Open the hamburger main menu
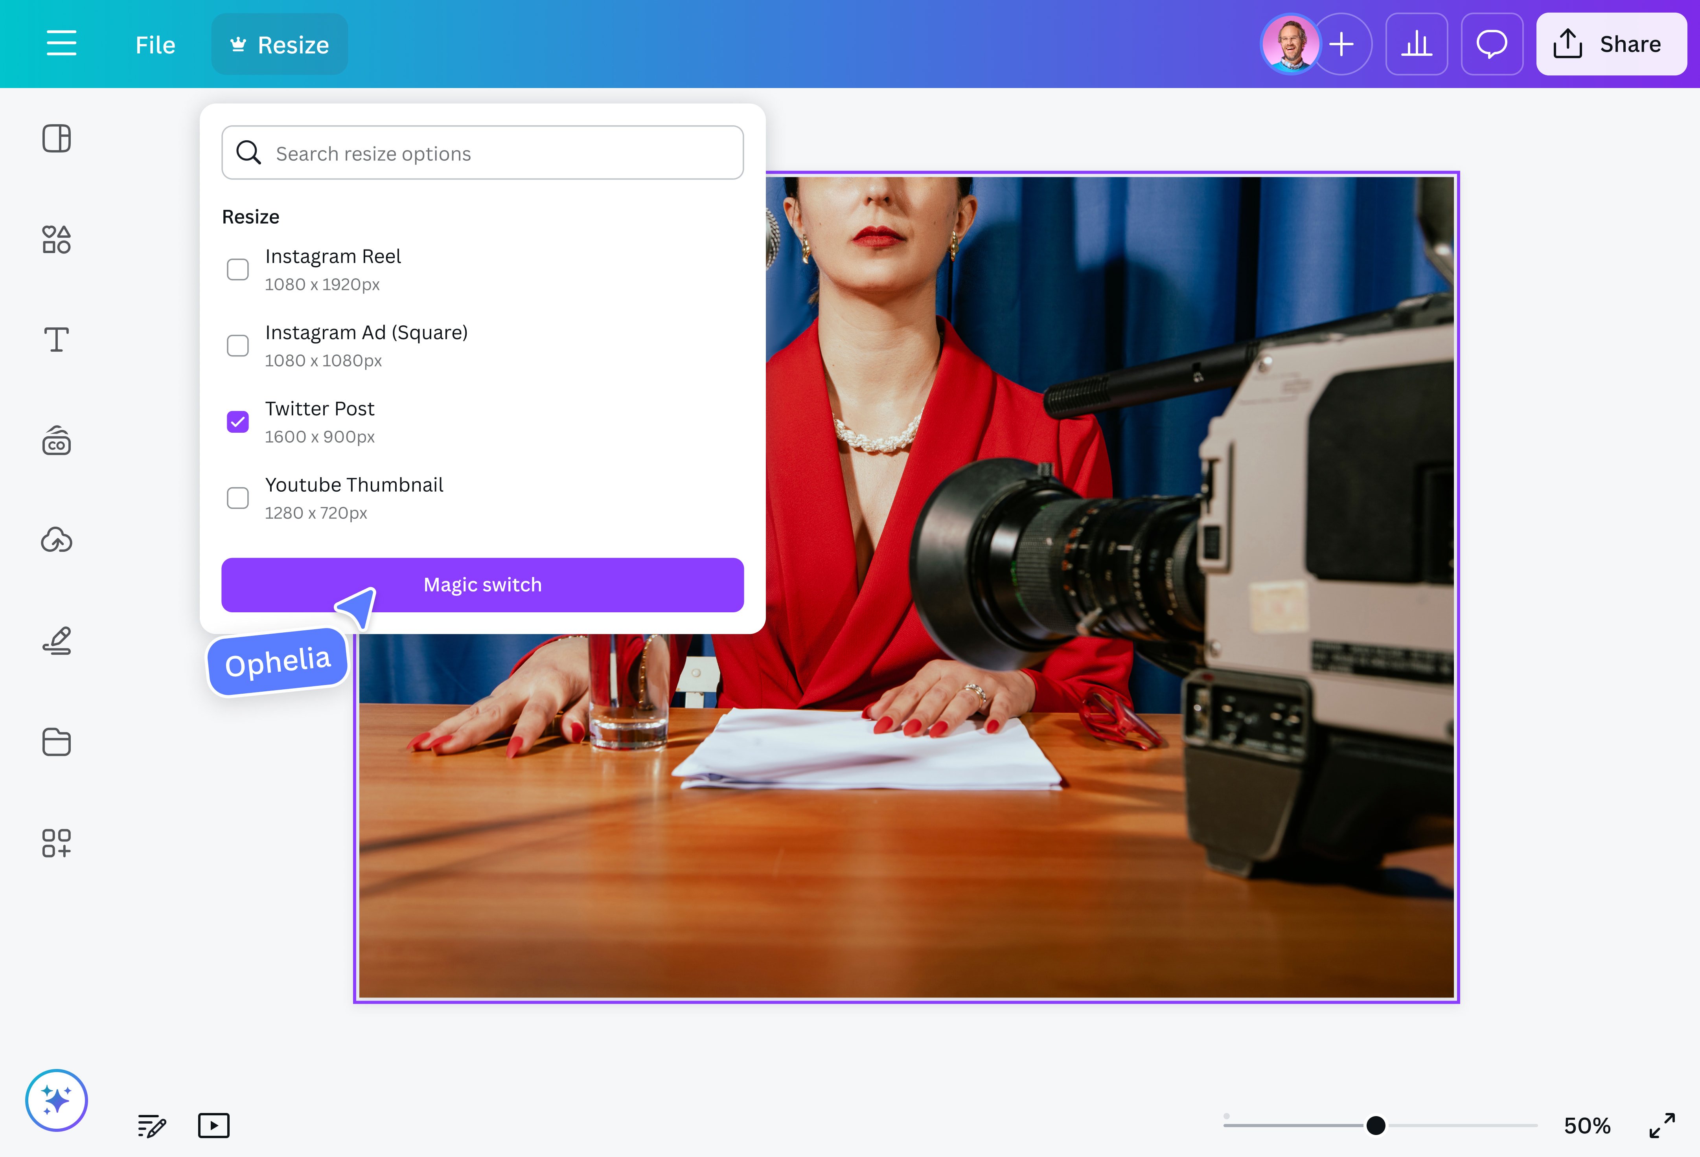This screenshot has width=1700, height=1157. click(x=61, y=44)
